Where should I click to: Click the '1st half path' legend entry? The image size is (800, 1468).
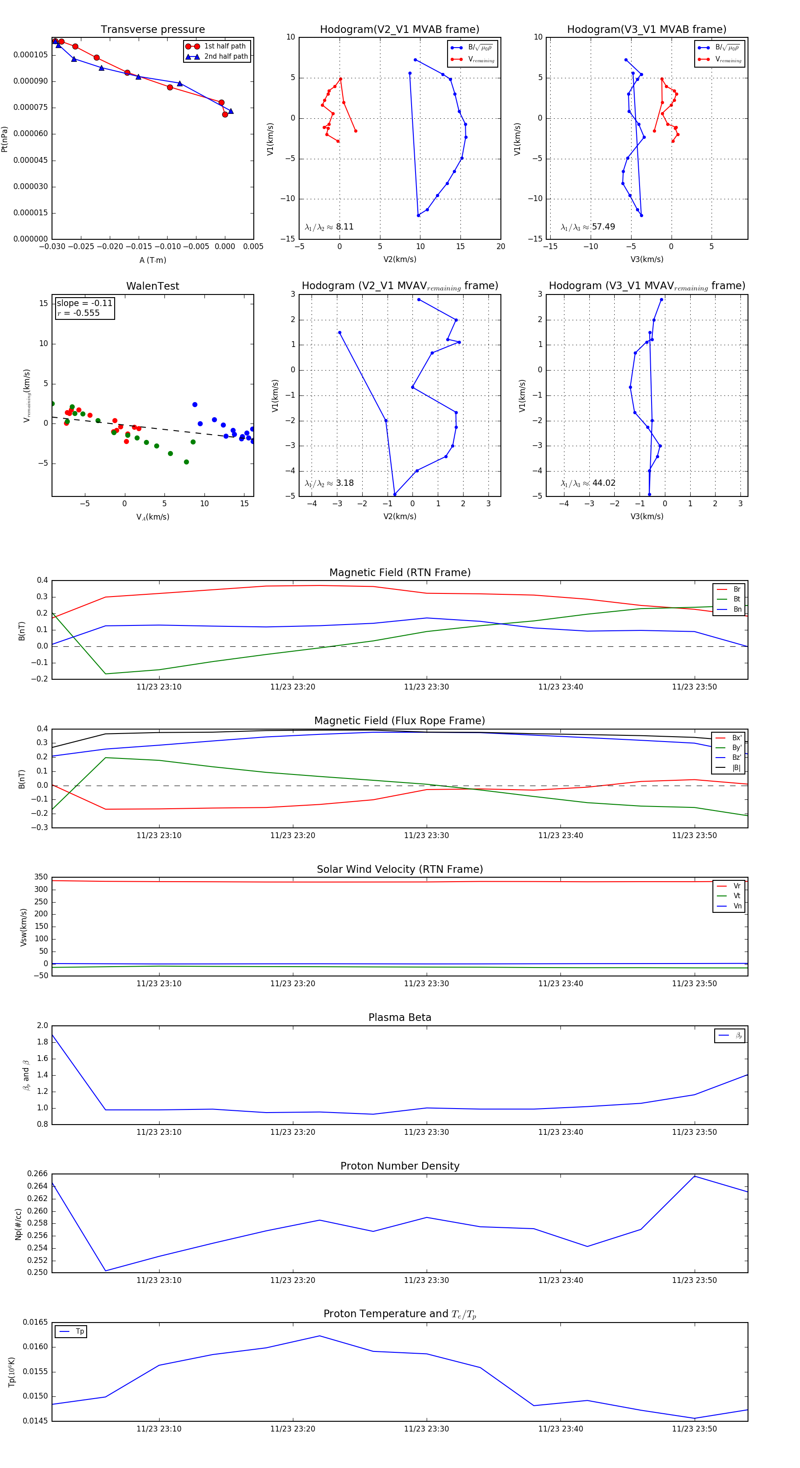point(217,46)
